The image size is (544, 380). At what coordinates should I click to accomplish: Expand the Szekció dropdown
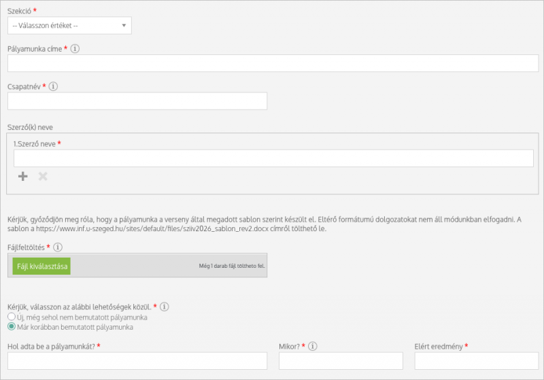pyautogui.click(x=69, y=26)
